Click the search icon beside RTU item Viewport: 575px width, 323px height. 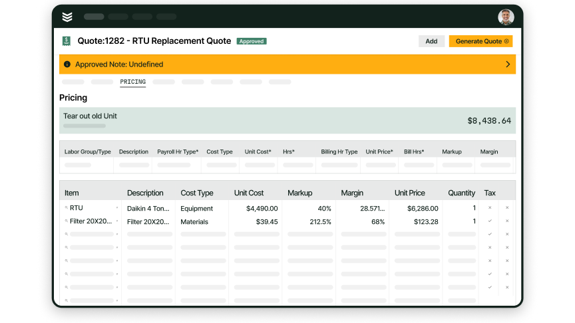pyautogui.click(x=66, y=208)
